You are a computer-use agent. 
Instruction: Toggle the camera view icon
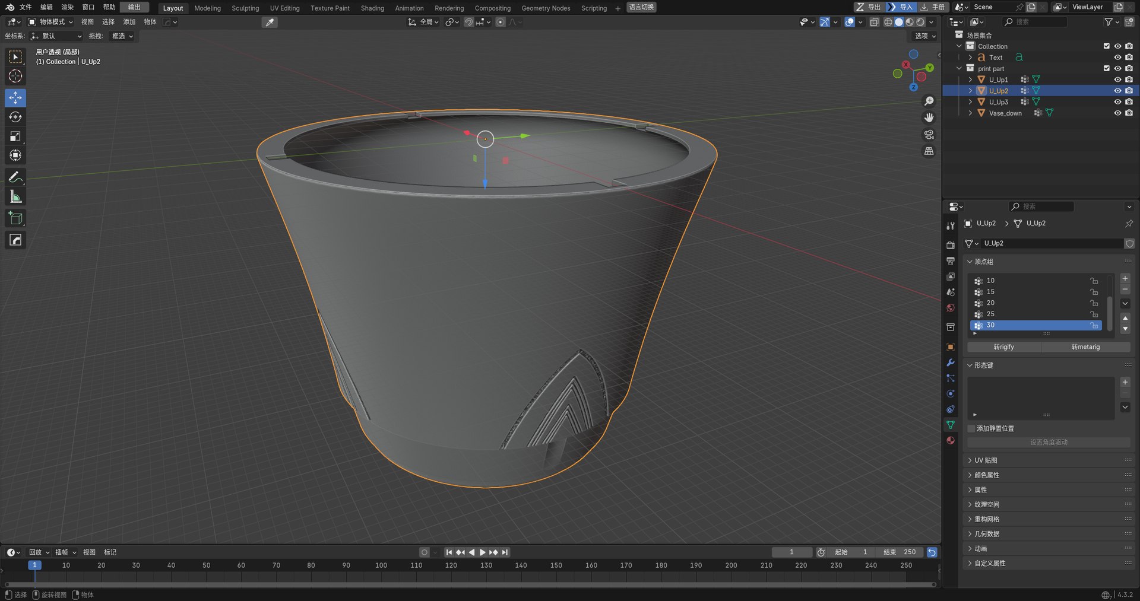click(x=929, y=135)
